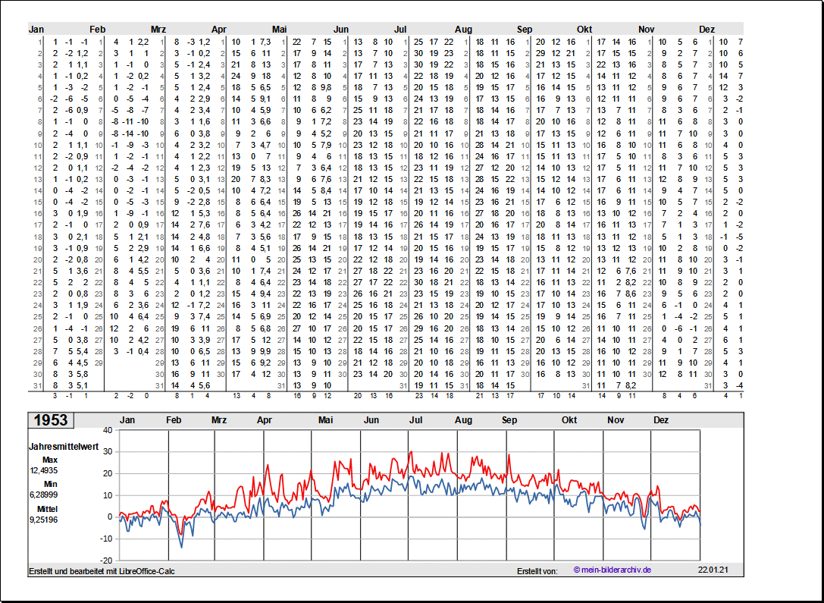Click the Dez header in the top table row
The image size is (824, 603).
click(707, 30)
